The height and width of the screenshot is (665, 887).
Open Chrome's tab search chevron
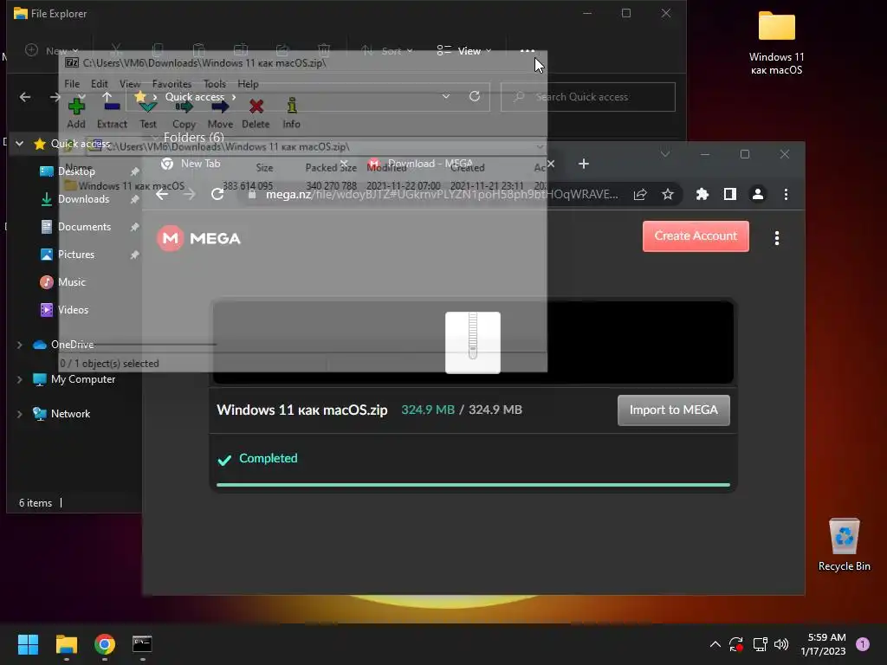click(x=665, y=154)
